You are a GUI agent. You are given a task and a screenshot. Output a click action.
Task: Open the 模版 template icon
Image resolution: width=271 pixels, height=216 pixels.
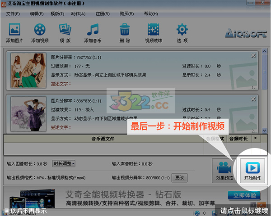pyautogui.click(x=65, y=33)
